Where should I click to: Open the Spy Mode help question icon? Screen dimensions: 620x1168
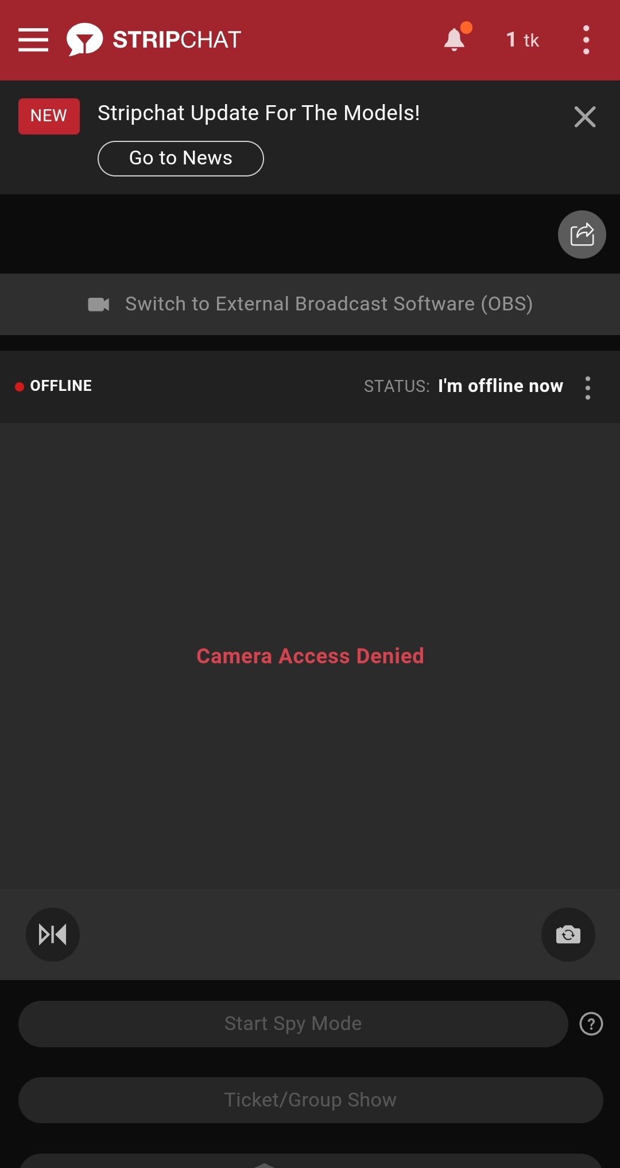[591, 1024]
